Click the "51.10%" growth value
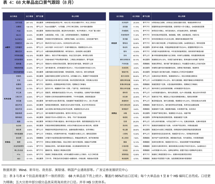 point(30,159)
